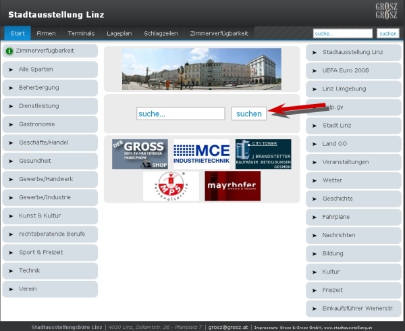Choose the Sport & Freizeit category
Viewport: 405px width, 331px height.
click(50, 253)
